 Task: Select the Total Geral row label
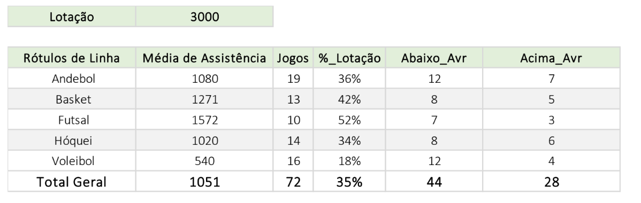[72, 182]
